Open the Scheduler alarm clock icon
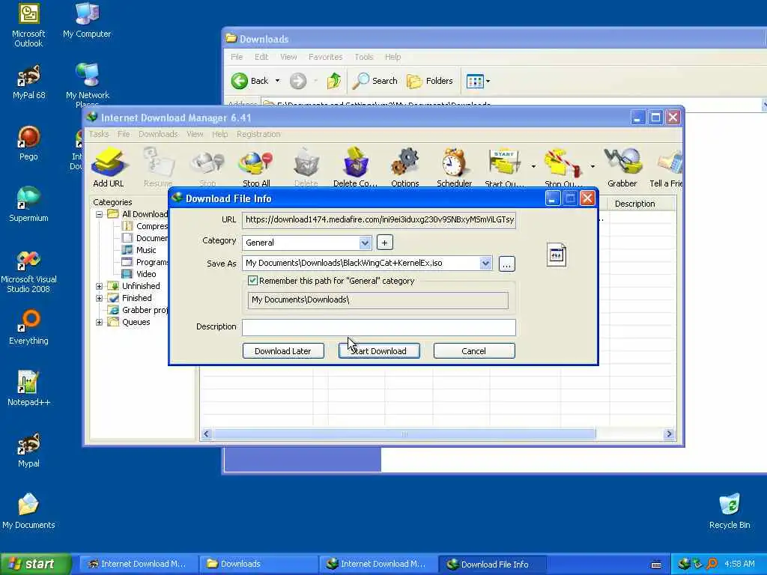This screenshot has height=575, width=767. [x=454, y=166]
